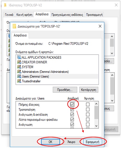Check Άρνηση box for Πλήρης έλεγχος

(x=88, y=105)
